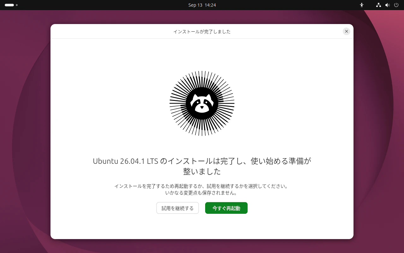Image resolution: width=404 pixels, height=253 pixels.
Task: Open the volume speaker indicator
Action: (388, 5)
